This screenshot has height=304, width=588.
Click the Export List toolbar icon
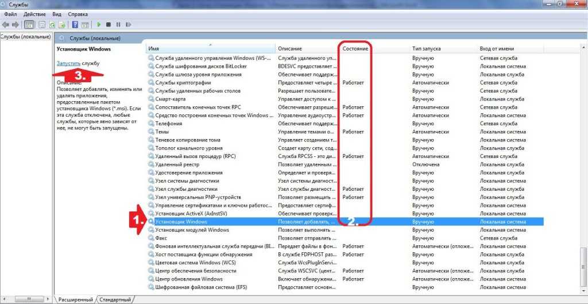62,25
